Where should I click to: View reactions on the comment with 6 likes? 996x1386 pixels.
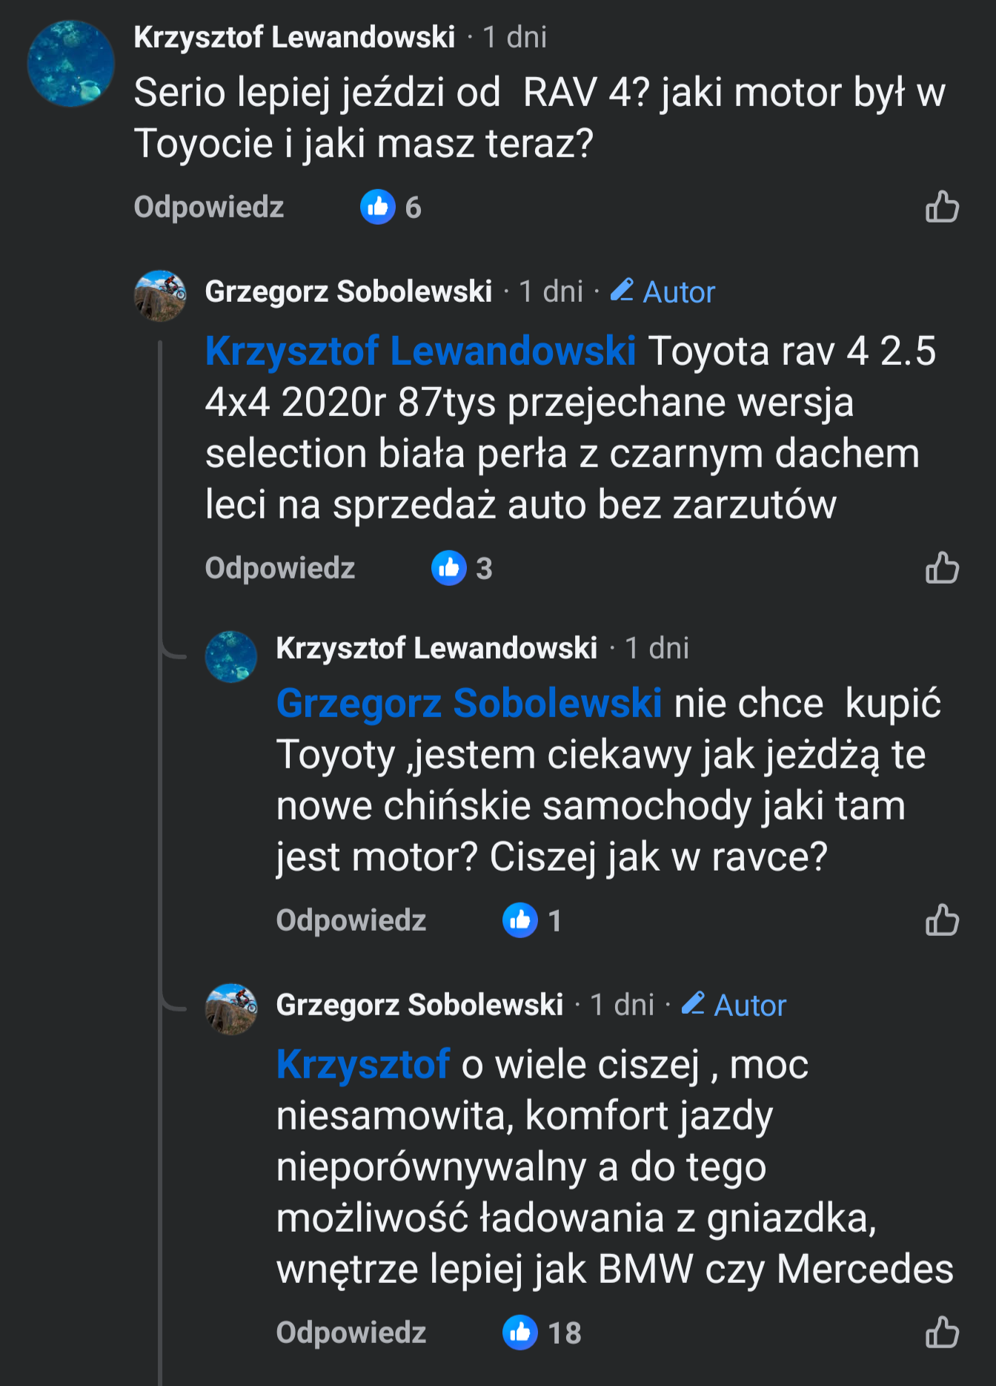pyautogui.click(x=391, y=207)
